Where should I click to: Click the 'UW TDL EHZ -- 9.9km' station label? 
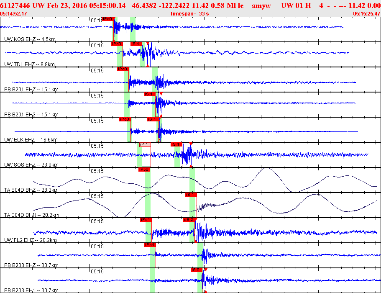pos(29,64)
